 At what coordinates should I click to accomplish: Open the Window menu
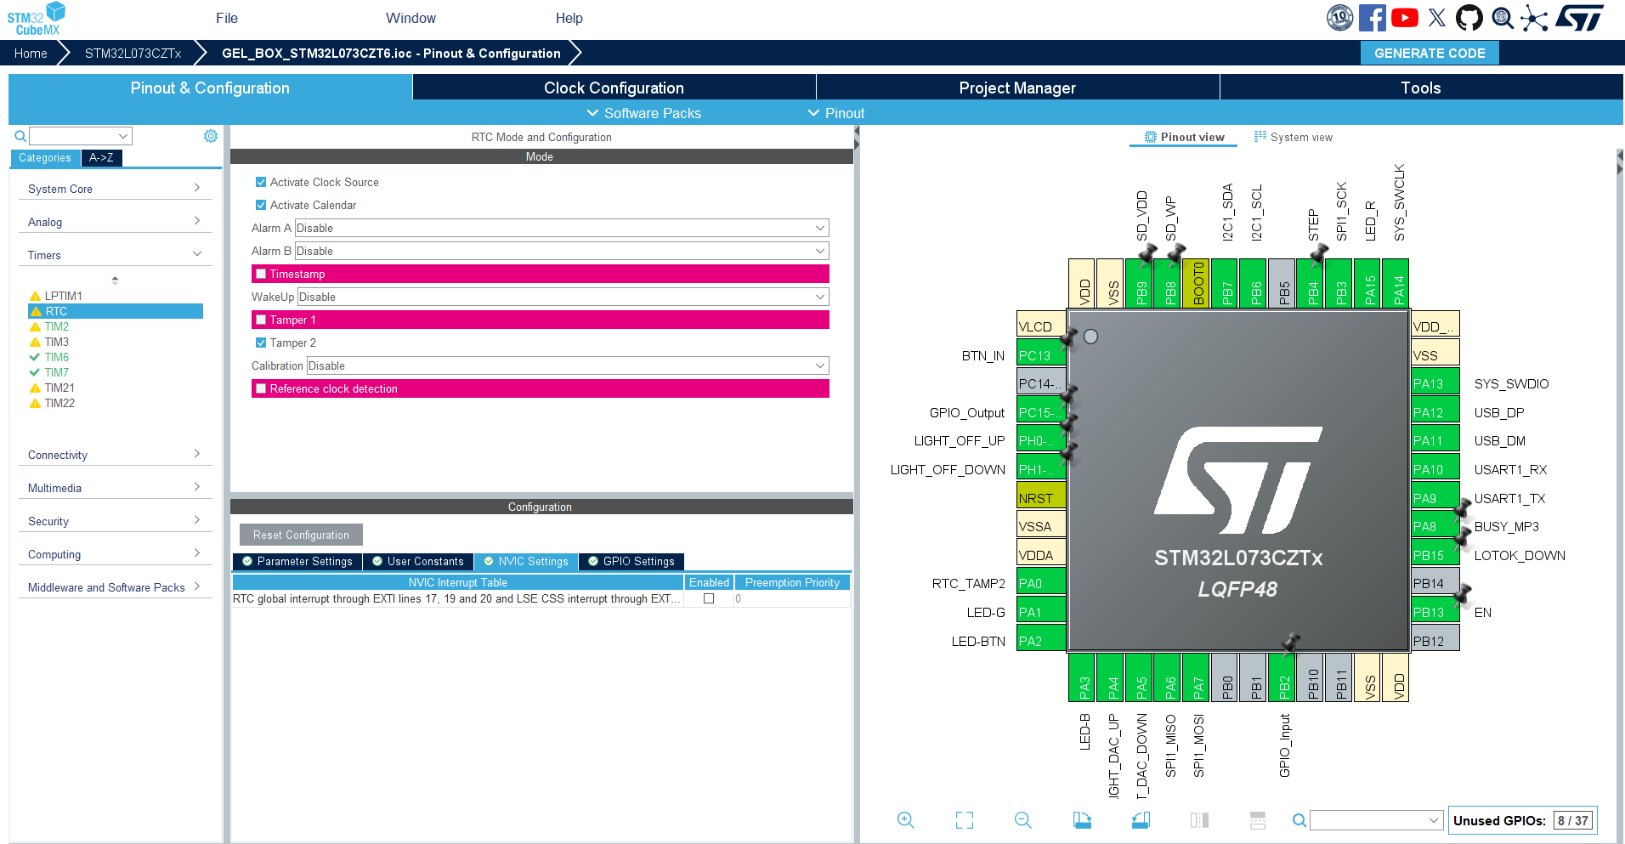(x=410, y=18)
